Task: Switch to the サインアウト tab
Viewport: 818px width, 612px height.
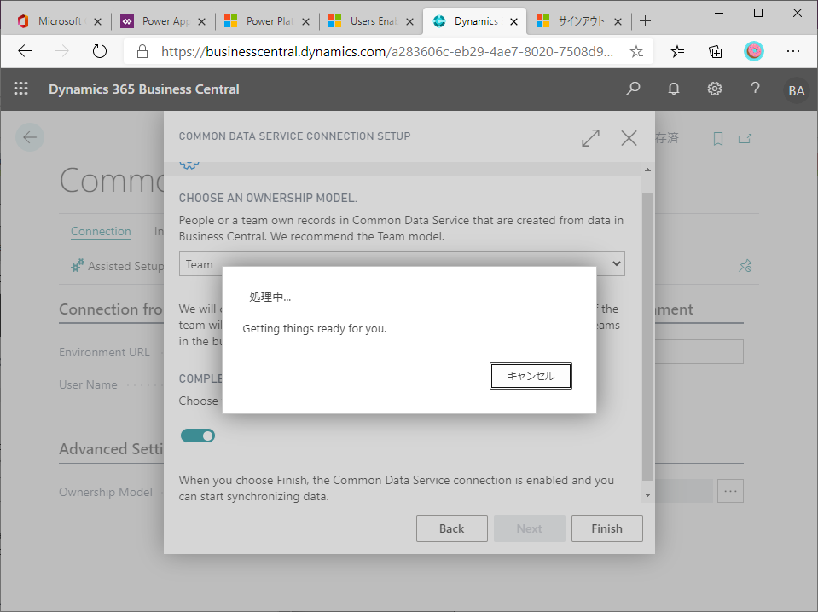Action: [579, 20]
